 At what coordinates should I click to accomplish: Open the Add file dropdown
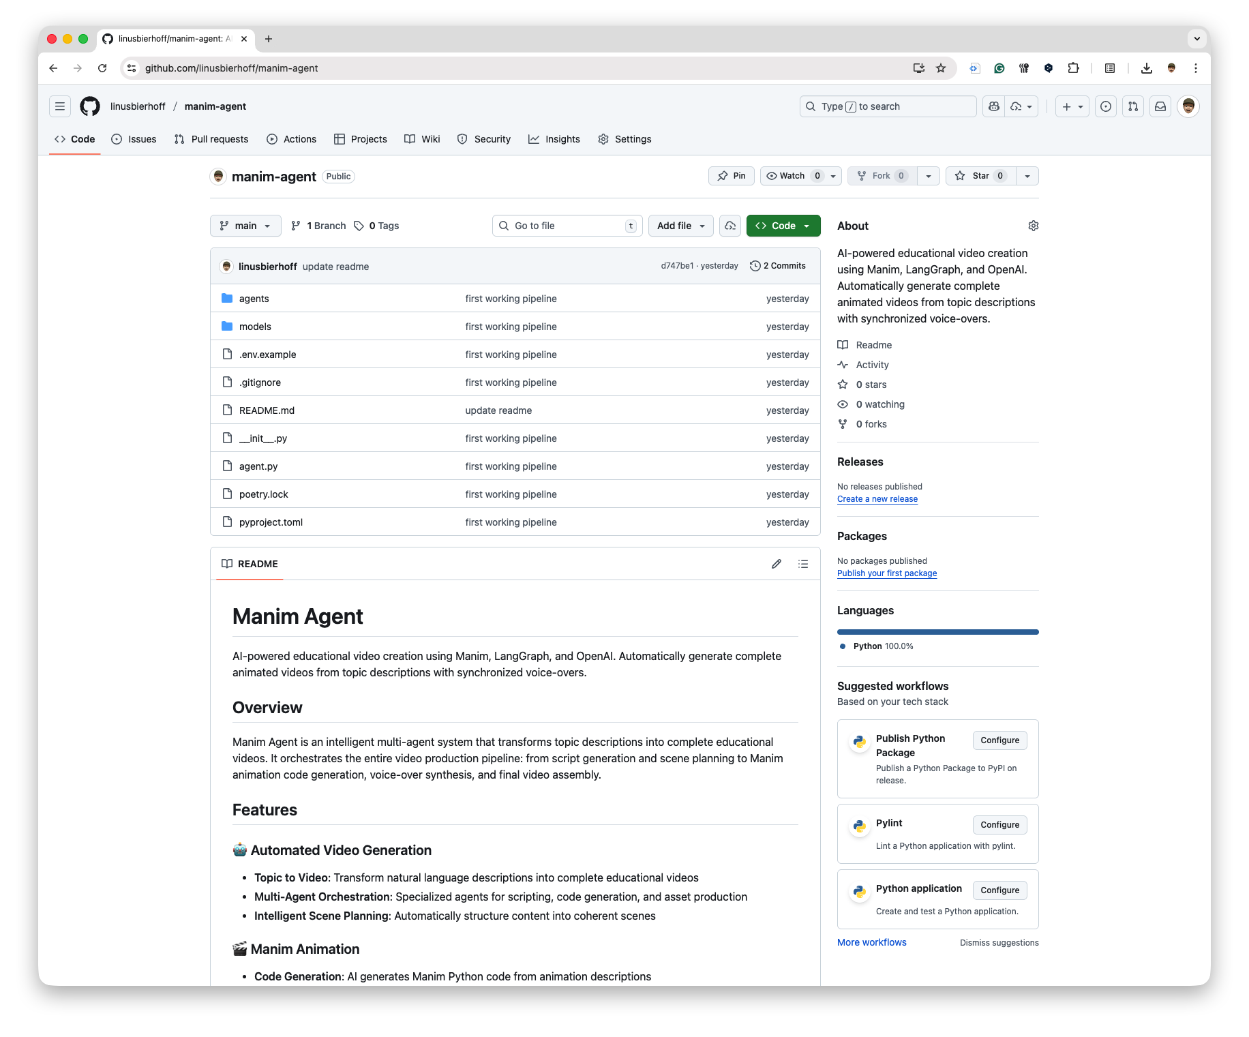(x=680, y=226)
